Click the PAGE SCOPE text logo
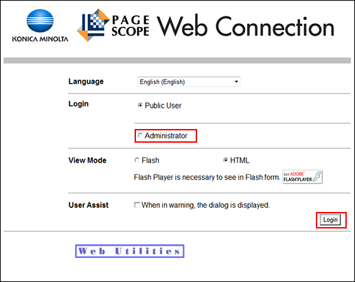 (130, 26)
